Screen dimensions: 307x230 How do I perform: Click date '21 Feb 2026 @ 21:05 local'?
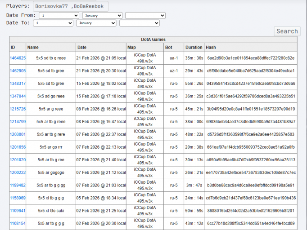pyautogui.click(x=101, y=58)
